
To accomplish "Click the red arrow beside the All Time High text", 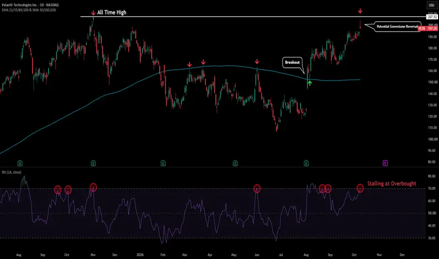I will (93, 13).
